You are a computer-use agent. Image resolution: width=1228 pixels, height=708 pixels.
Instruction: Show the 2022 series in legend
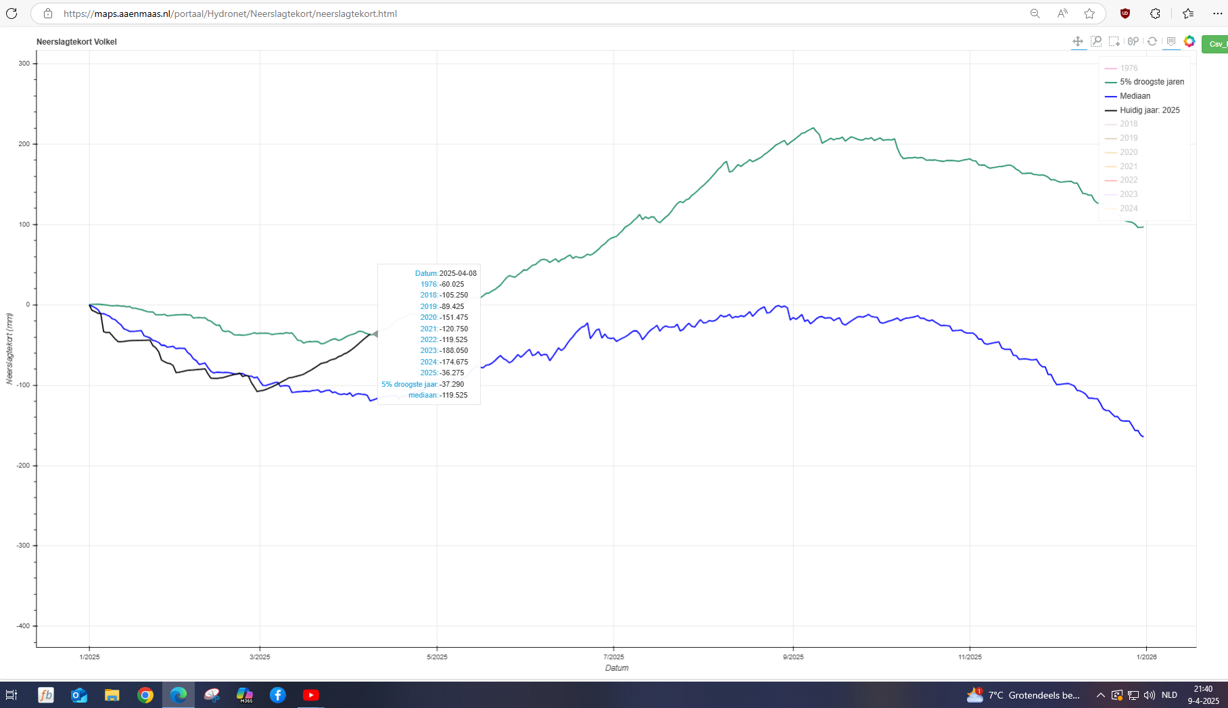1121,180
